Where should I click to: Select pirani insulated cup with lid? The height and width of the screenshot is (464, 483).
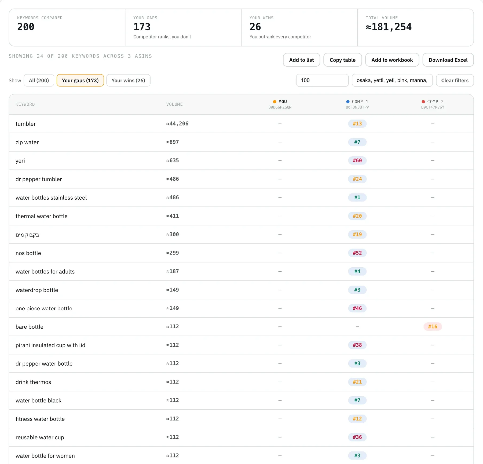[x=50, y=345]
